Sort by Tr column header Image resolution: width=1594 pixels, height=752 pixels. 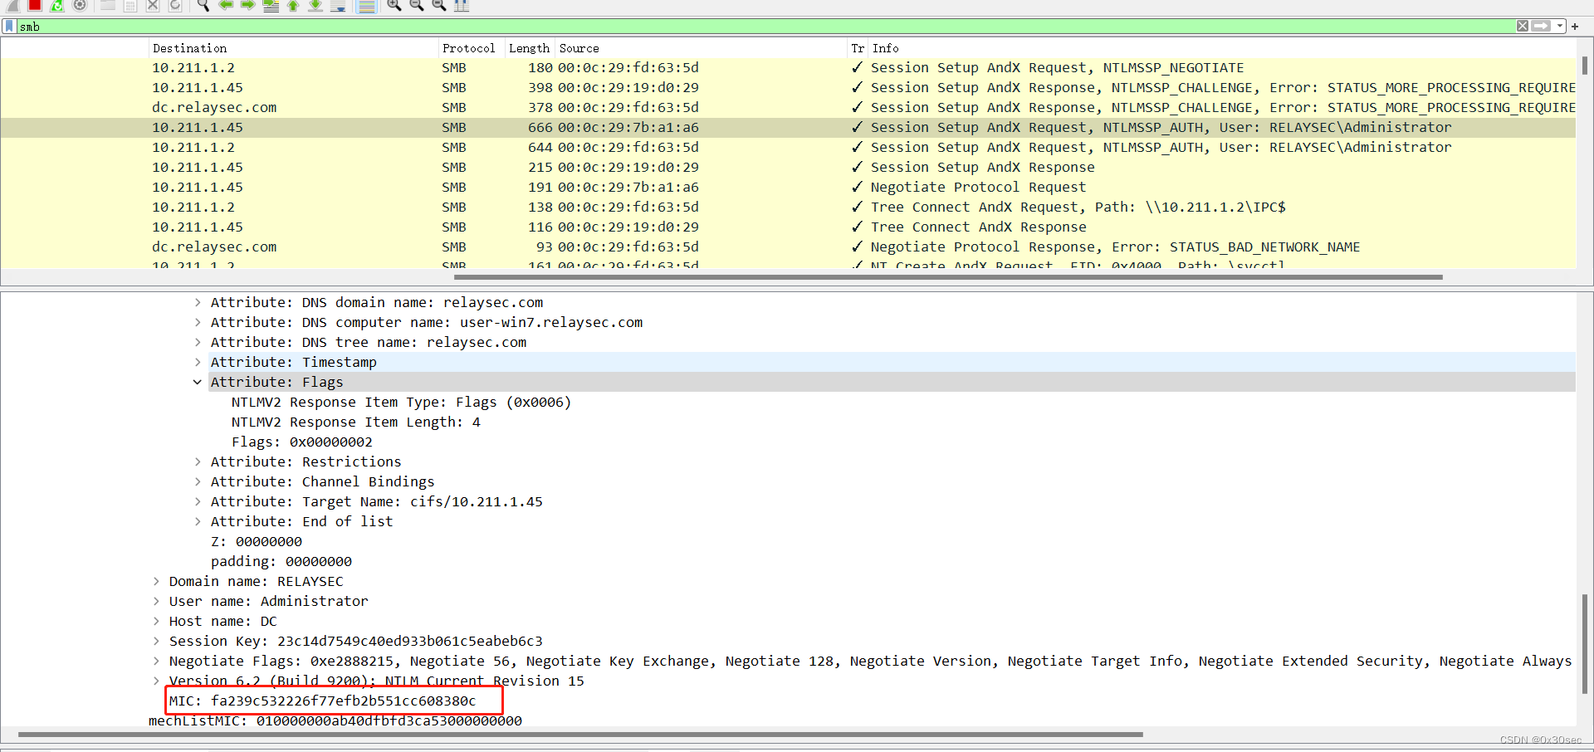[858, 48]
